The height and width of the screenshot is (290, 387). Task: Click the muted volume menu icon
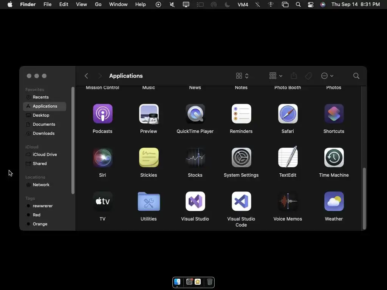point(172,5)
